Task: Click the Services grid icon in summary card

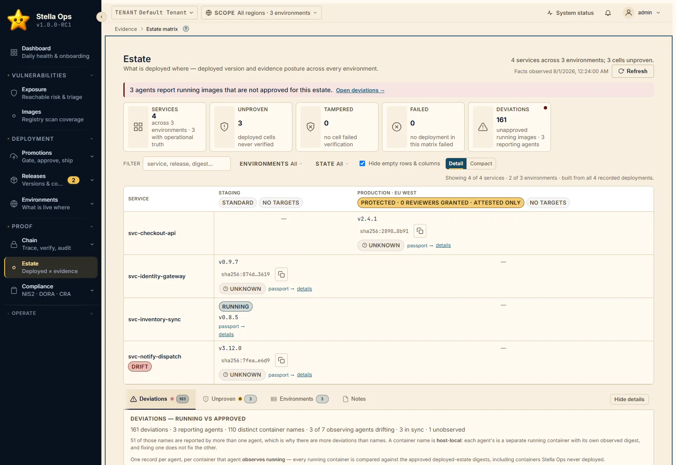Action: [138, 127]
